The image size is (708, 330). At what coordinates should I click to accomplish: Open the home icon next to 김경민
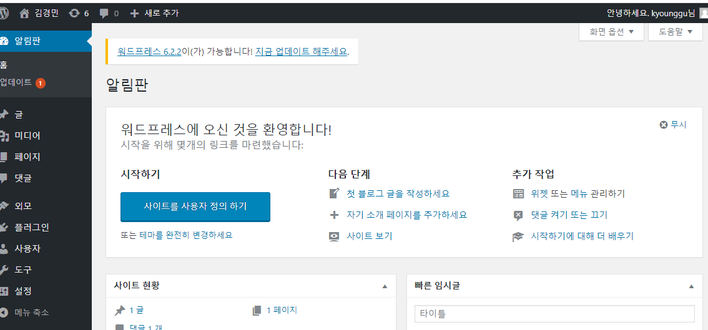point(24,13)
